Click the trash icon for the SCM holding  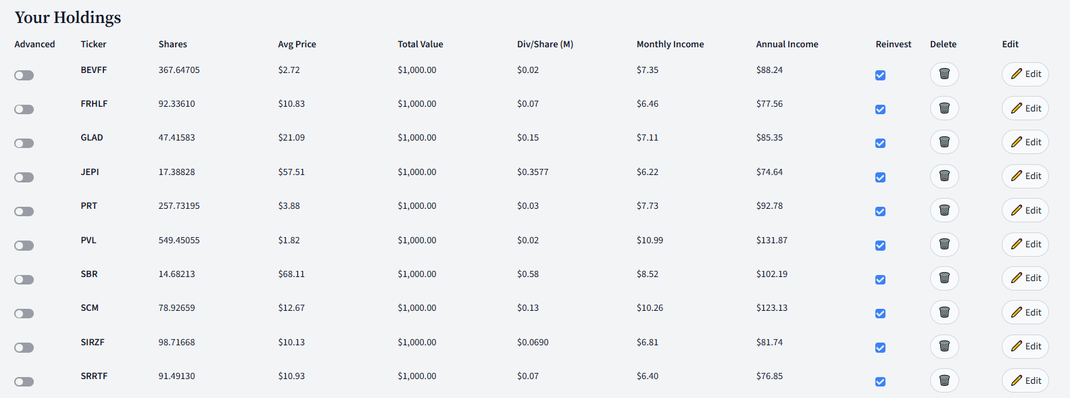click(944, 312)
